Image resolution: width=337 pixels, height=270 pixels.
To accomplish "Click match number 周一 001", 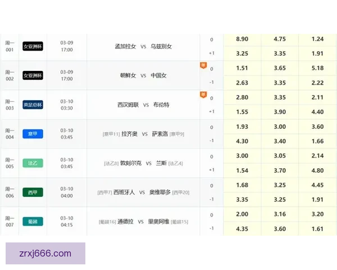I will coord(10,46).
